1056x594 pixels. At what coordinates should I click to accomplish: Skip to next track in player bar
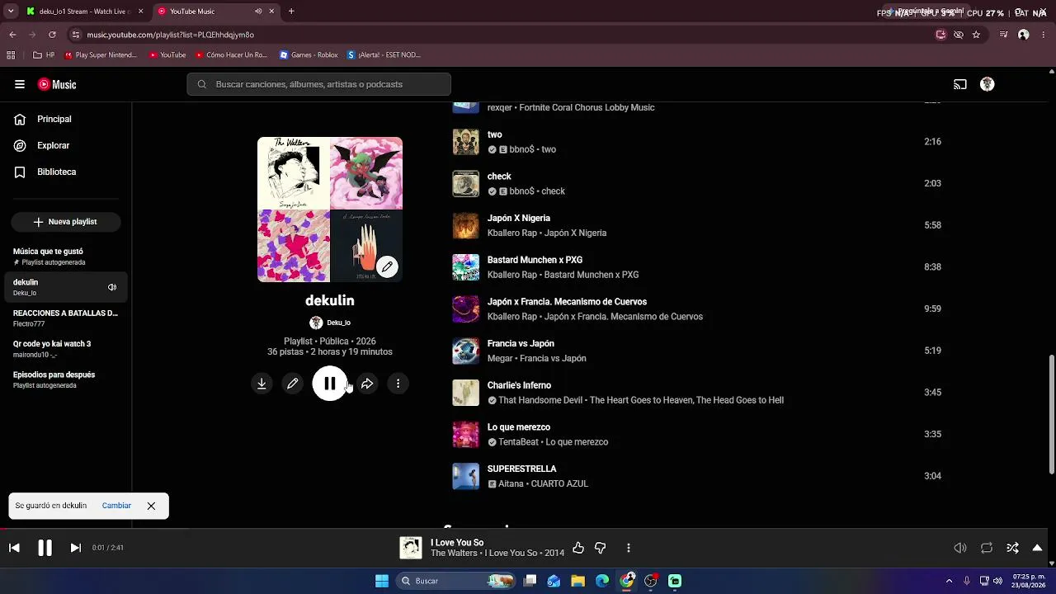click(x=75, y=548)
